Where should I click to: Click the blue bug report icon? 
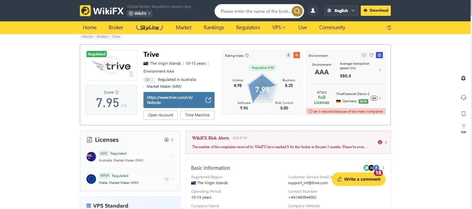coord(379,55)
